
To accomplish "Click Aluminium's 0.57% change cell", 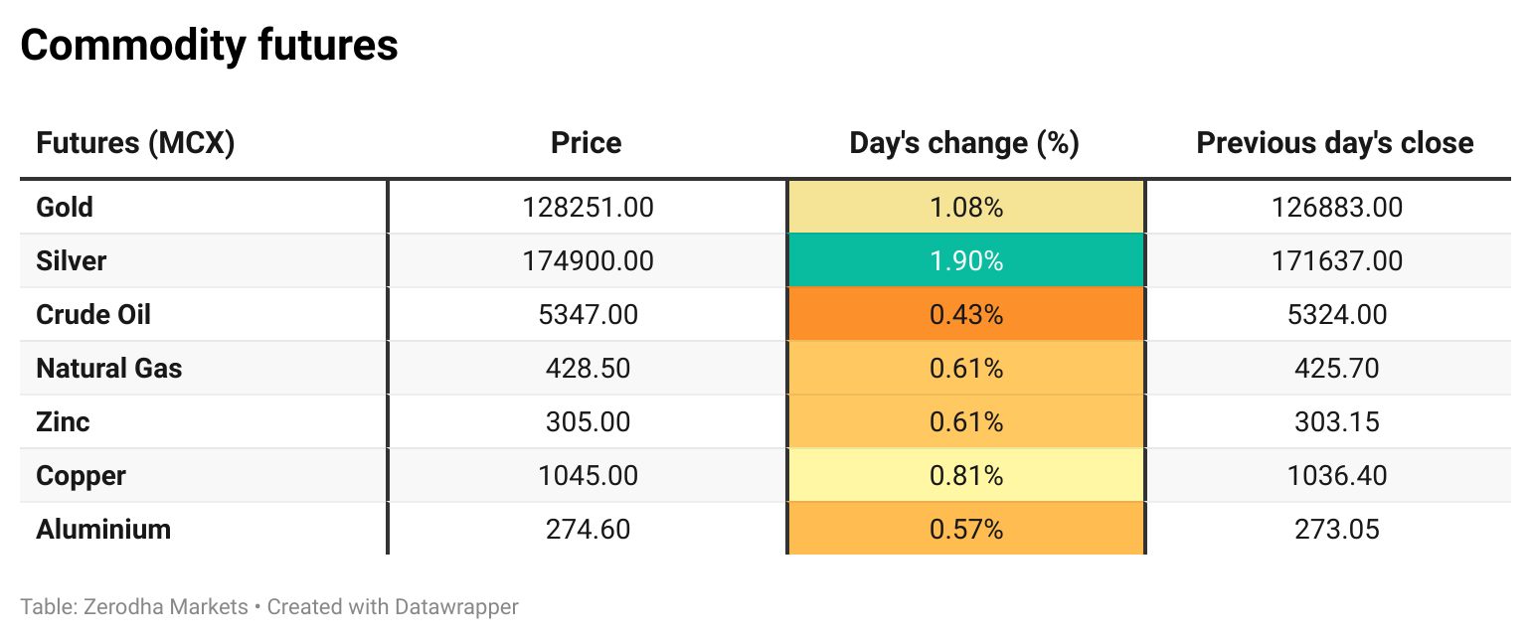I will [965, 530].
